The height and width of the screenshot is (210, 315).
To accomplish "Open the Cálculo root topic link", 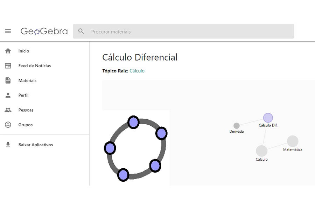I will pyautogui.click(x=137, y=71).
